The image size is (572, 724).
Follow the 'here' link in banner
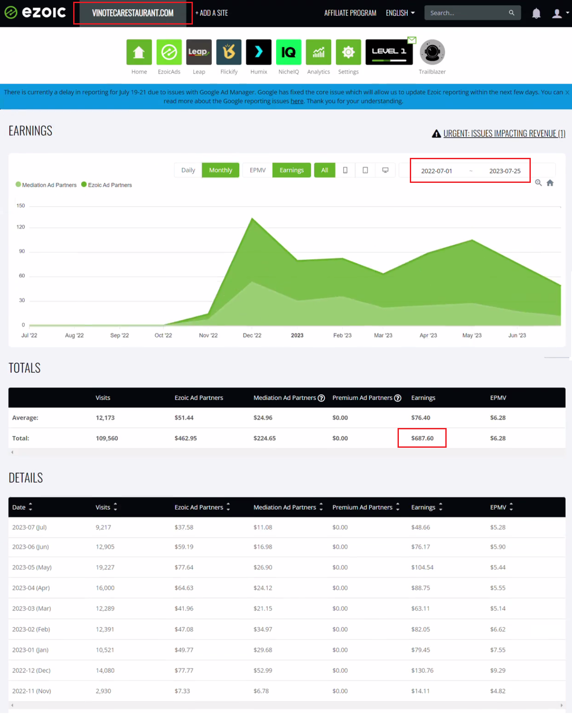coord(297,101)
